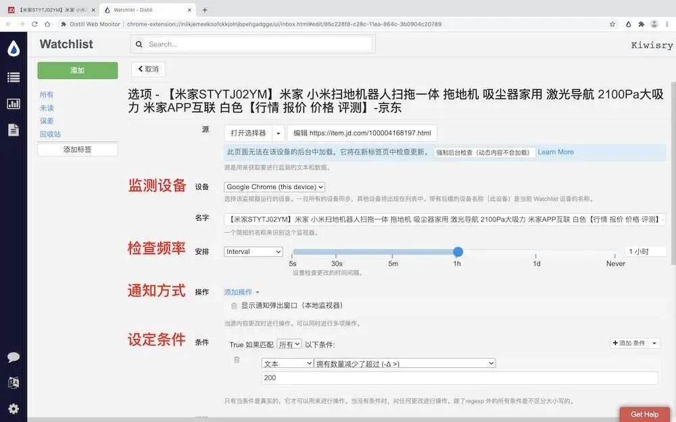Click the 显示通知弹出窗口 action text
The image size is (676, 422).
[292, 305]
